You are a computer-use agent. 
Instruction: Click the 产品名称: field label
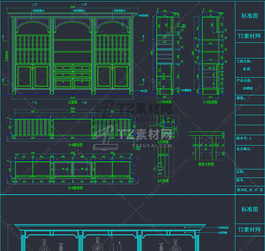click(244, 80)
